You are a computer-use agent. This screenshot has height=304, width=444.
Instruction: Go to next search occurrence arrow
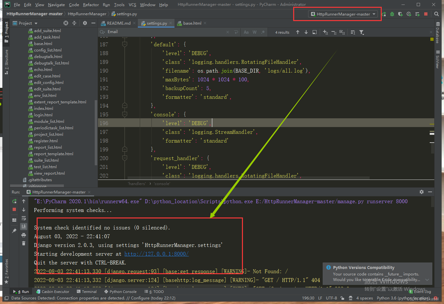306,32
